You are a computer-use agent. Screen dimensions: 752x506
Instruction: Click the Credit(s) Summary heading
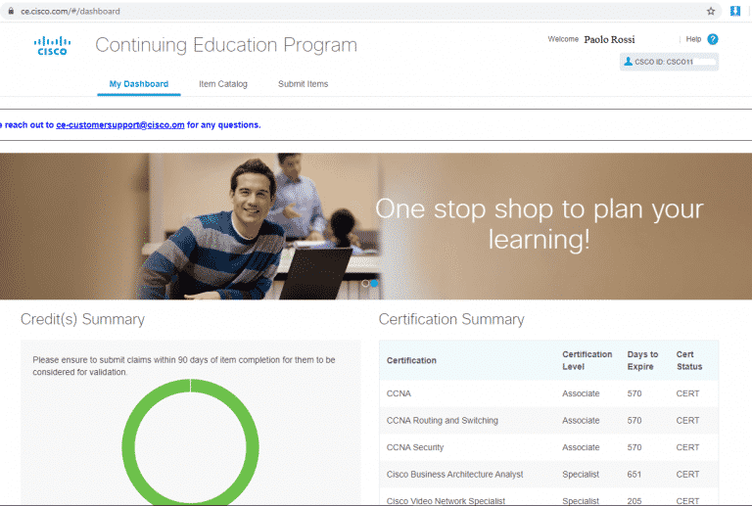(x=82, y=319)
